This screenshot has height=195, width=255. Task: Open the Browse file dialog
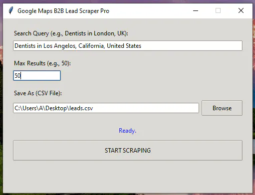(222, 108)
